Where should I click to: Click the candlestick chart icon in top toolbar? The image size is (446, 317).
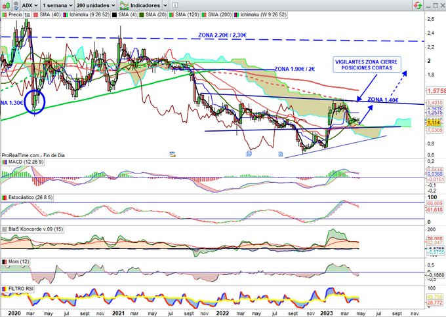point(6,5)
